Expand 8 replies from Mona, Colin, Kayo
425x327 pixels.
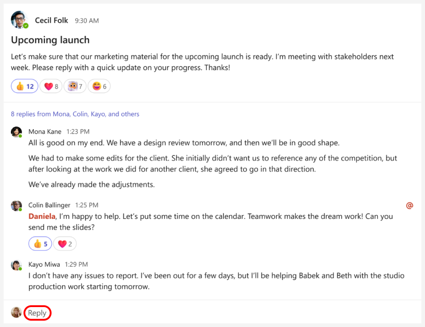coord(75,114)
